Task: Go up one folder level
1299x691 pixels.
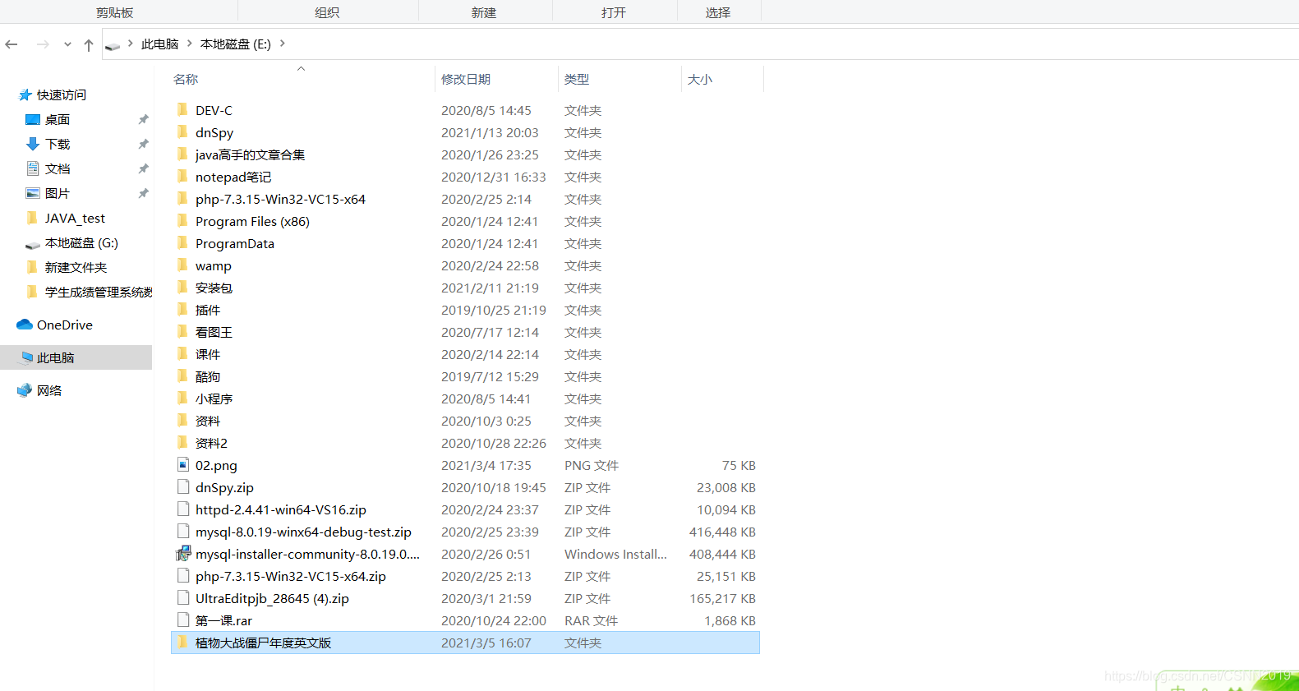Action: coord(89,44)
